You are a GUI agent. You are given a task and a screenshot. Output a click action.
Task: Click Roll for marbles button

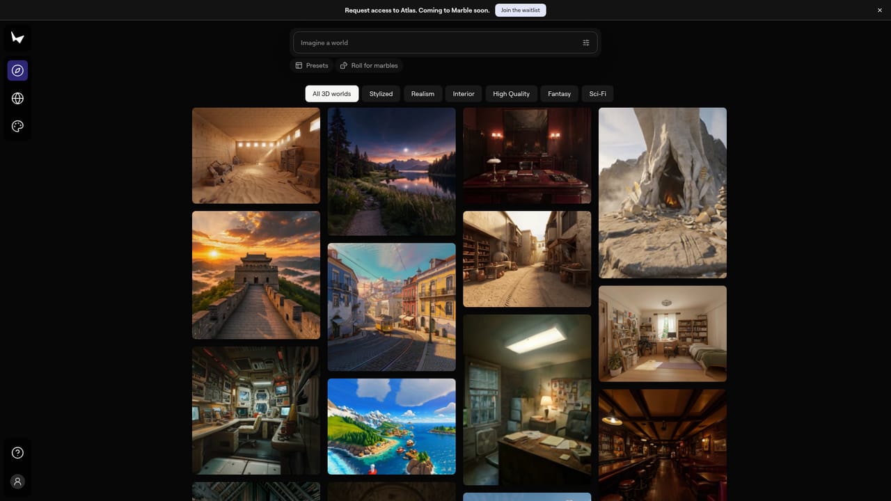[x=369, y=65]
